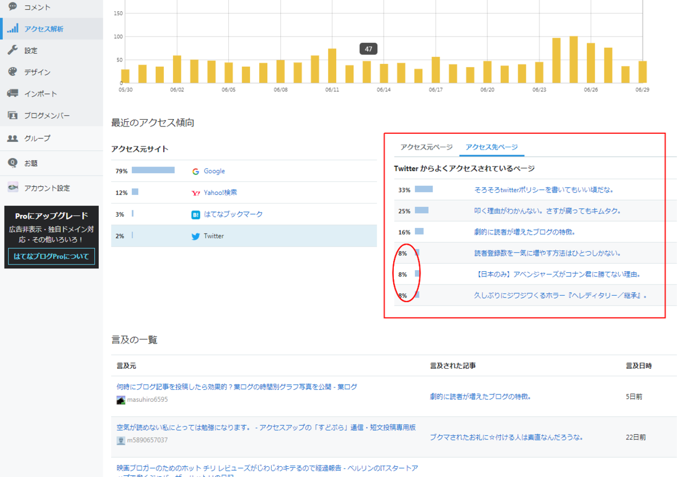Open お題 in the sidebar menu
Image resolution: width=685 pixels, height=477 pixels.
click(x=31, y=163)
